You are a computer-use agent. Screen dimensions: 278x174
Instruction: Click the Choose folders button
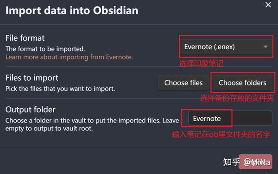coord(242,83)
